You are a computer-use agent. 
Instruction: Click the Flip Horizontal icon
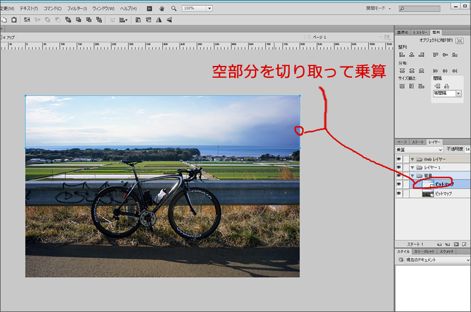tap(158, 20)
